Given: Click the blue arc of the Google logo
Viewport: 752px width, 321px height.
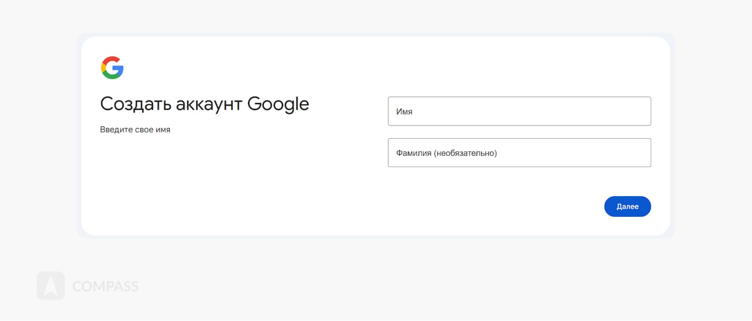Looking at the screenshot, I should (x=121, y=67).
